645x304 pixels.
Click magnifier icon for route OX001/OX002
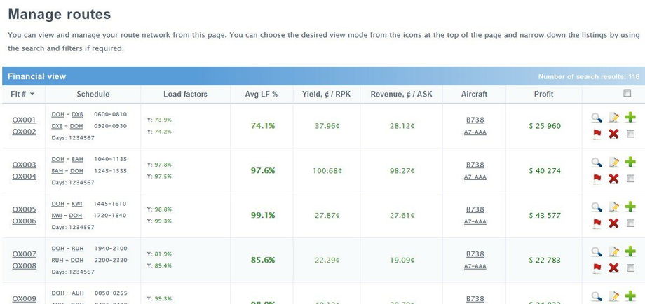(x=597, y=118)
